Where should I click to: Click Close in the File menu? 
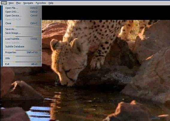click(x=22, y=23)
